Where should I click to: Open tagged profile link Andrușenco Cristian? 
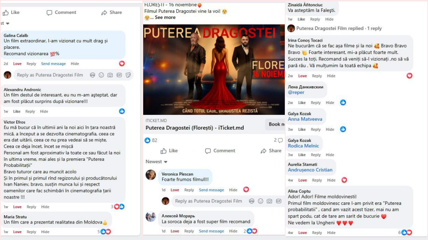(310, 170)
